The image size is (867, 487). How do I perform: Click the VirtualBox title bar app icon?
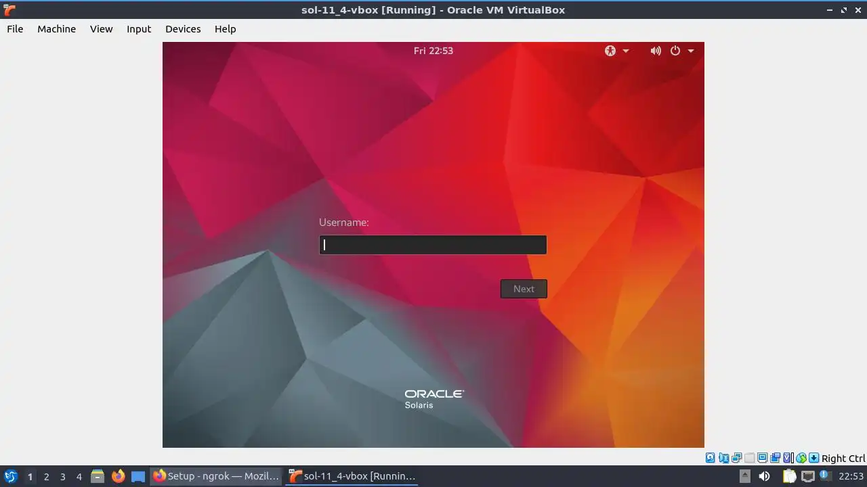[x=9, y=9]
